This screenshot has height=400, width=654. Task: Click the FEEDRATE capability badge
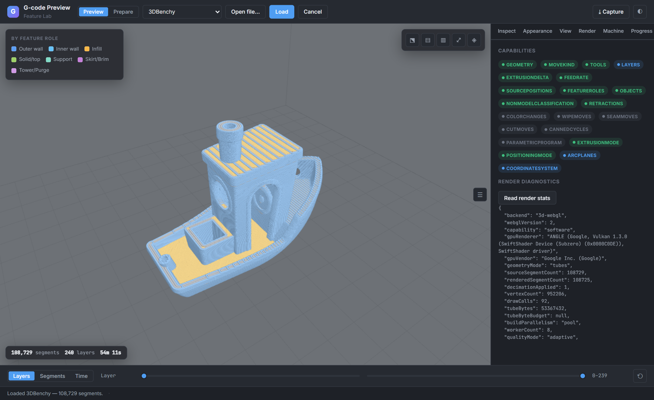coord(574,77)
